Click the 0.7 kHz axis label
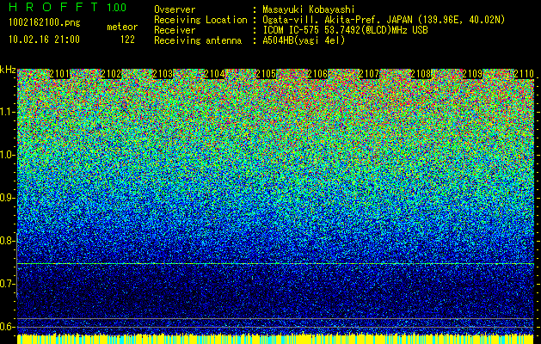 click(x=8, y=284)
